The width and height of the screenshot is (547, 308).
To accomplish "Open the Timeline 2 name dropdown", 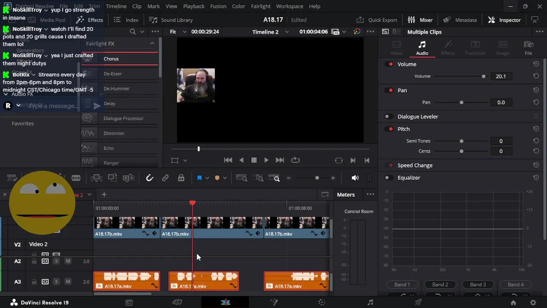I will coord(286,32).
